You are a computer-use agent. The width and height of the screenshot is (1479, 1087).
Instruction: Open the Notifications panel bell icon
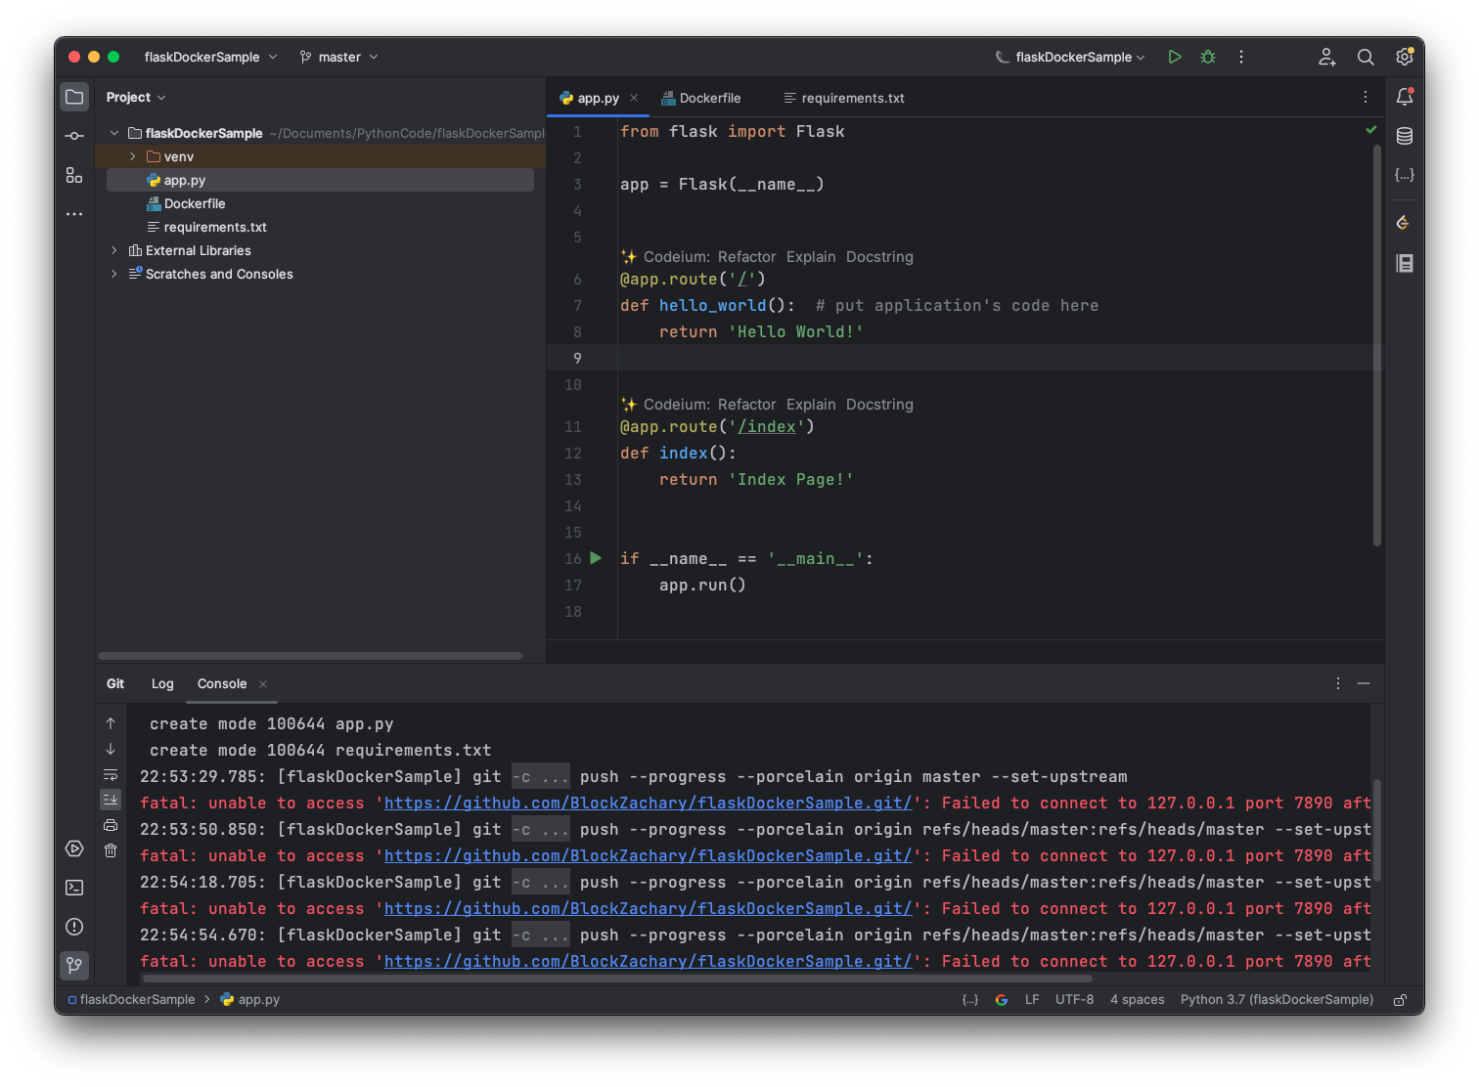coord(1405,97)
